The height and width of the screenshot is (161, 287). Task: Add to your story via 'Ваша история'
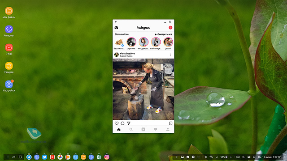(x=119, y=44)
